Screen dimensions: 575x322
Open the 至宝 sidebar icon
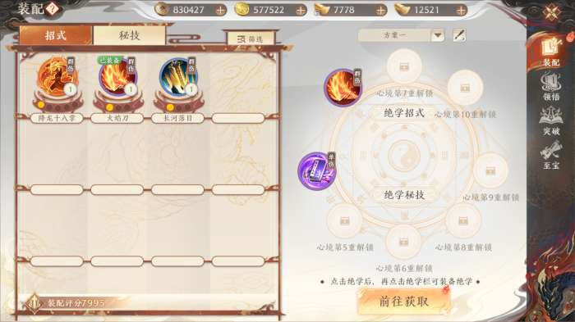pos(551,156)
